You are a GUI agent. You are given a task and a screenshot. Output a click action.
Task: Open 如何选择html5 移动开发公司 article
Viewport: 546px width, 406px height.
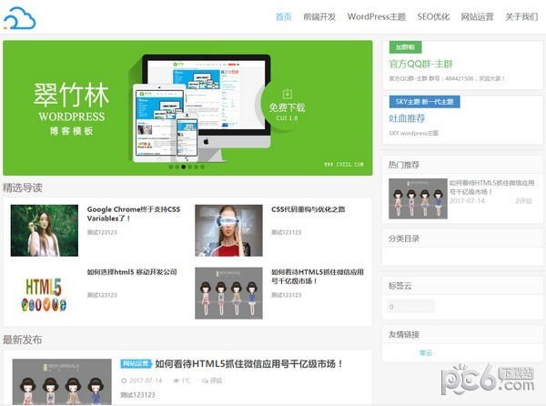click(x=132, y=272)
